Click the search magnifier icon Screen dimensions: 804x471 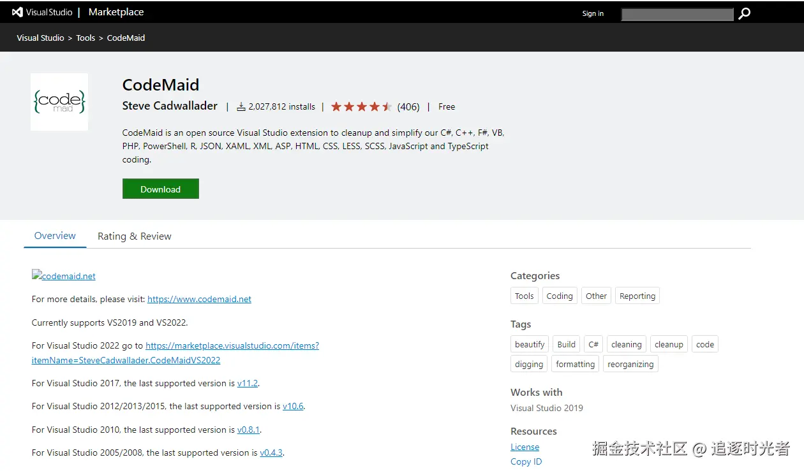click(744, 13)
